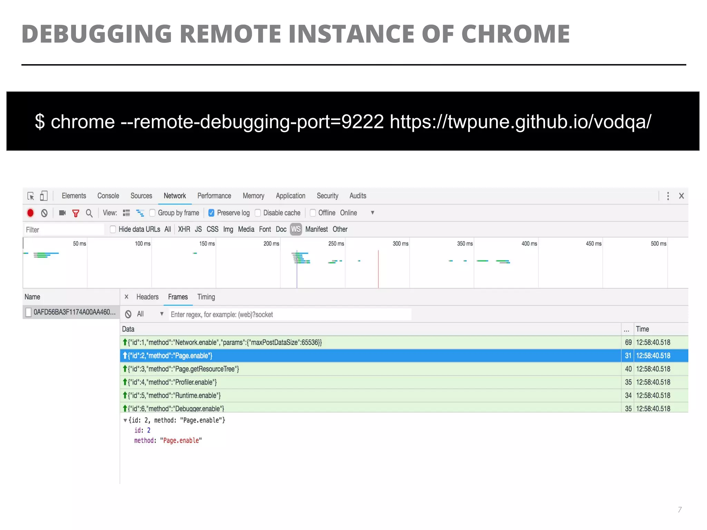Close the request details pane
This screenshot has height=530, width=707.
[126, 297]
